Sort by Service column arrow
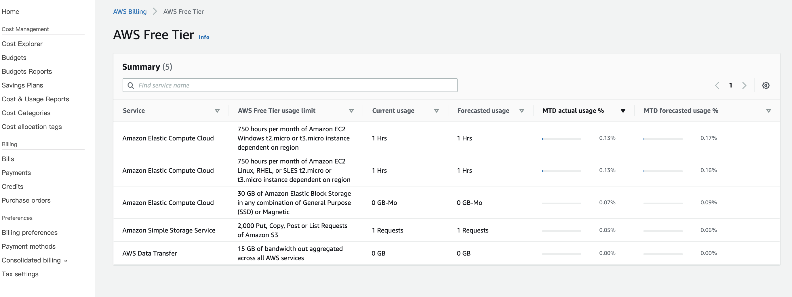Image resolution: width=792 pixels, height=297 pixels. click(x=217, y=111)
